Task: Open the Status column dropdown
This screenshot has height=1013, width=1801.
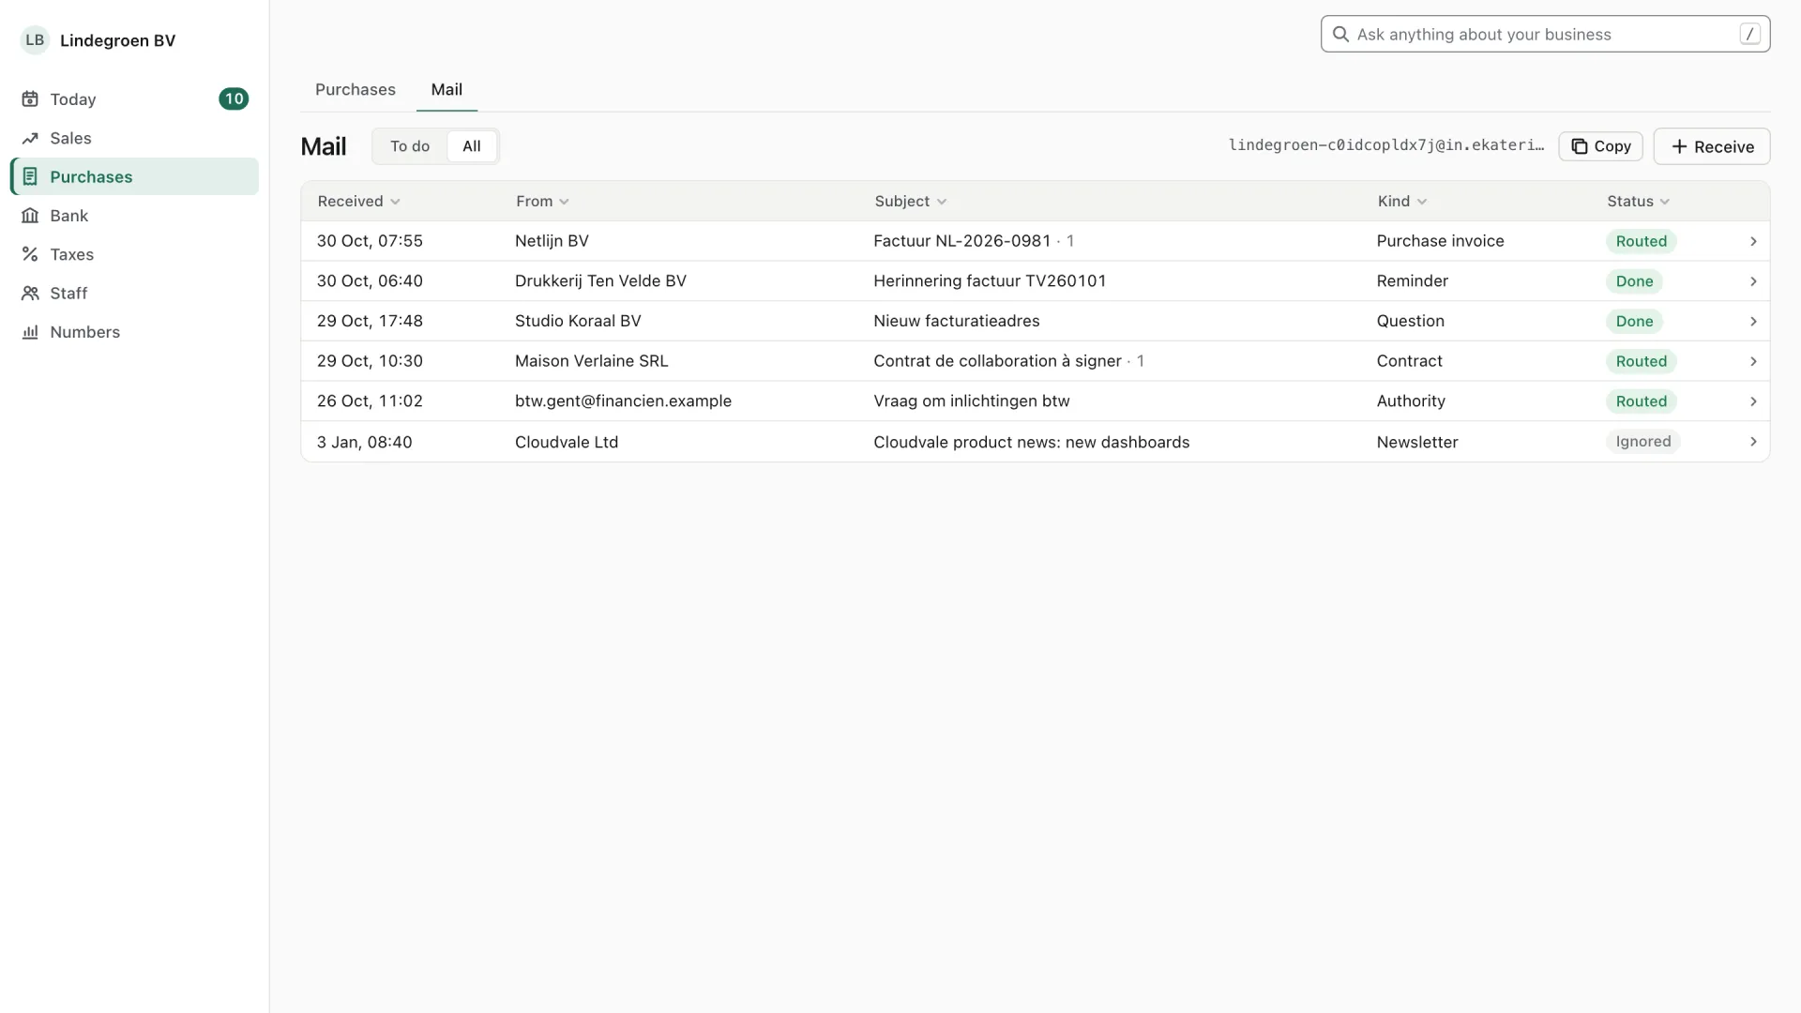Action: tap(1638, 202)
